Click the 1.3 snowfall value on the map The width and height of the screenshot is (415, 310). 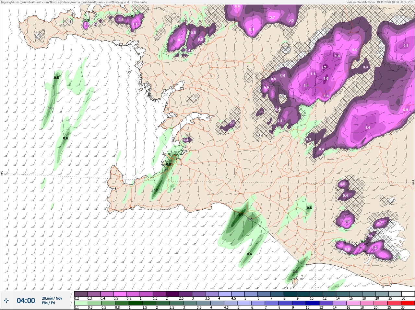[x=374, y=248]
